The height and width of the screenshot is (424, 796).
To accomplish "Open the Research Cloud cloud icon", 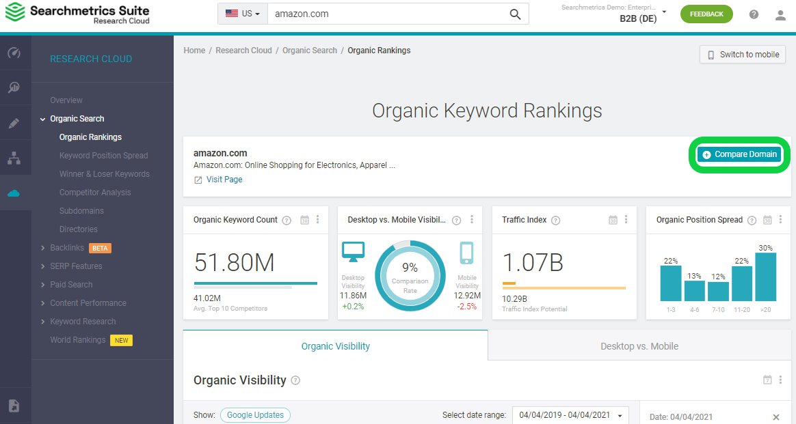I will pos(14,193).
